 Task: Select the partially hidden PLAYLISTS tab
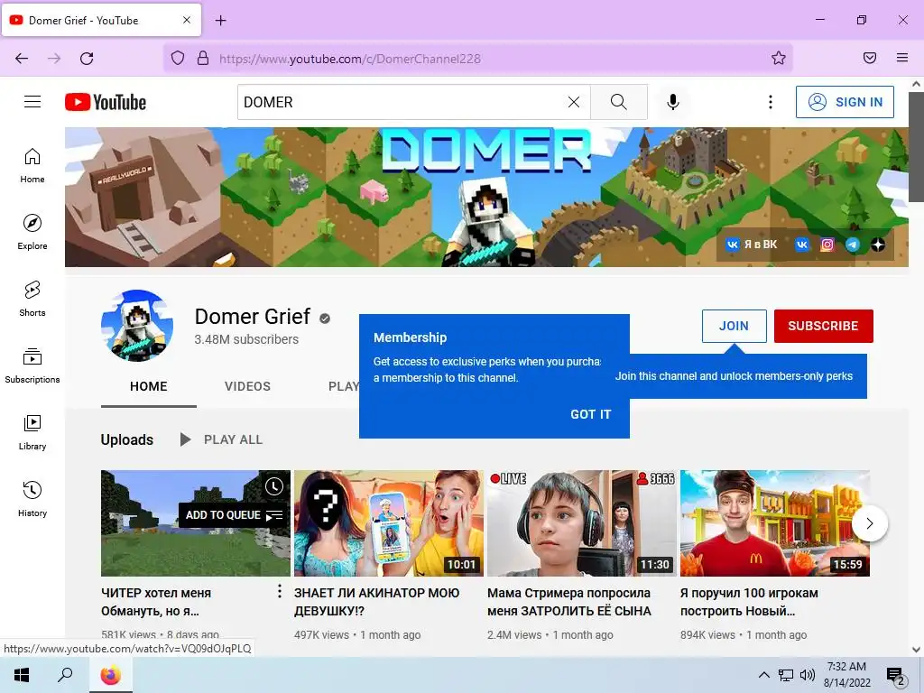click(344, 386)
